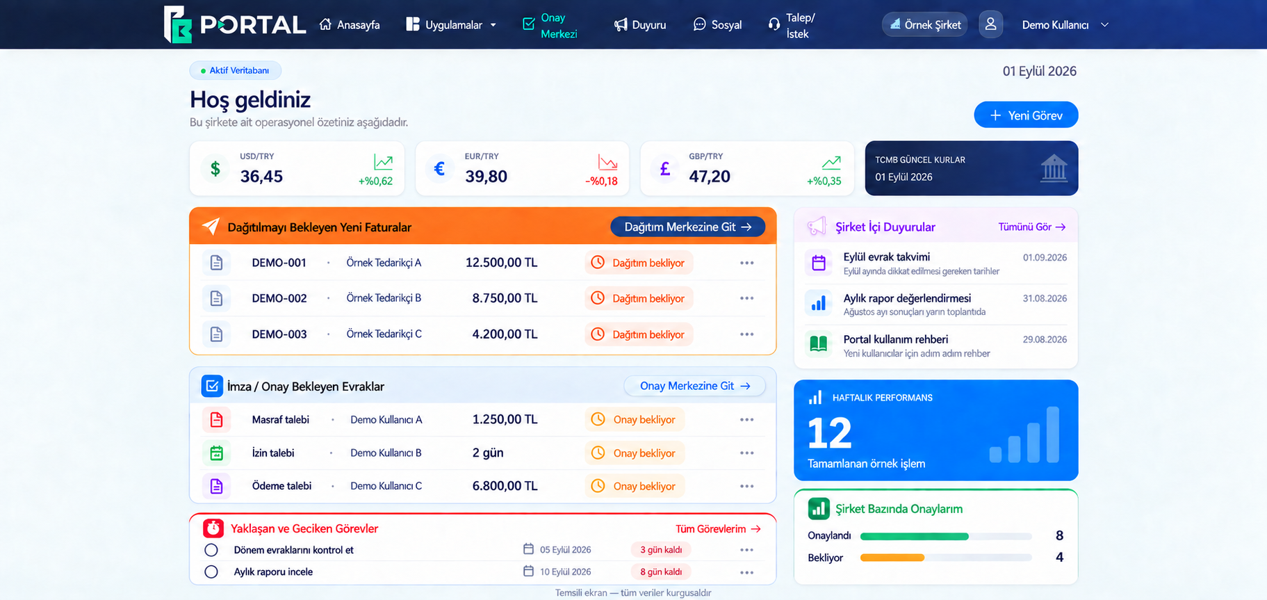Open the three-dot menu for DEMO-003

(747, 334)
